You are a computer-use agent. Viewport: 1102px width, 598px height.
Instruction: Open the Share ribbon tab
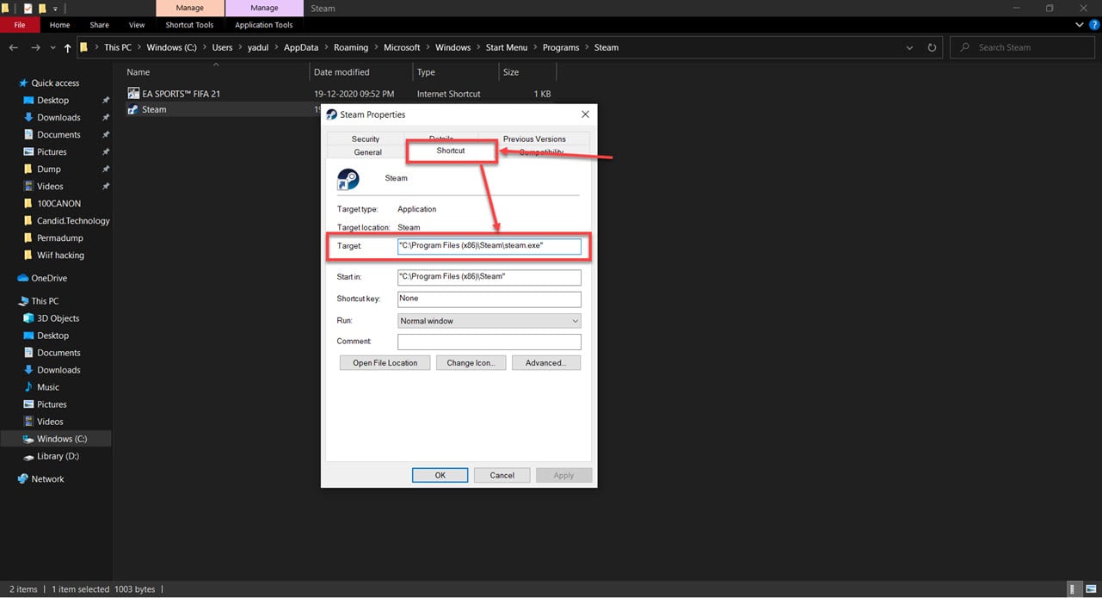(99, 25)
